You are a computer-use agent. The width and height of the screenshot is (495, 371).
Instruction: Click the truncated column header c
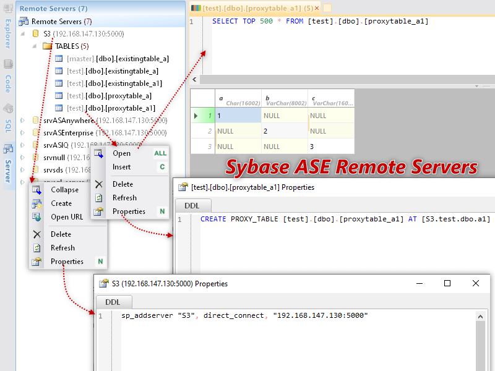click(x=331, y=99)
